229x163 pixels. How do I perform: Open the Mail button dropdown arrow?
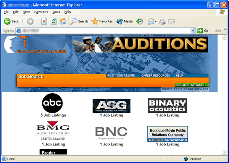point(156,21)
